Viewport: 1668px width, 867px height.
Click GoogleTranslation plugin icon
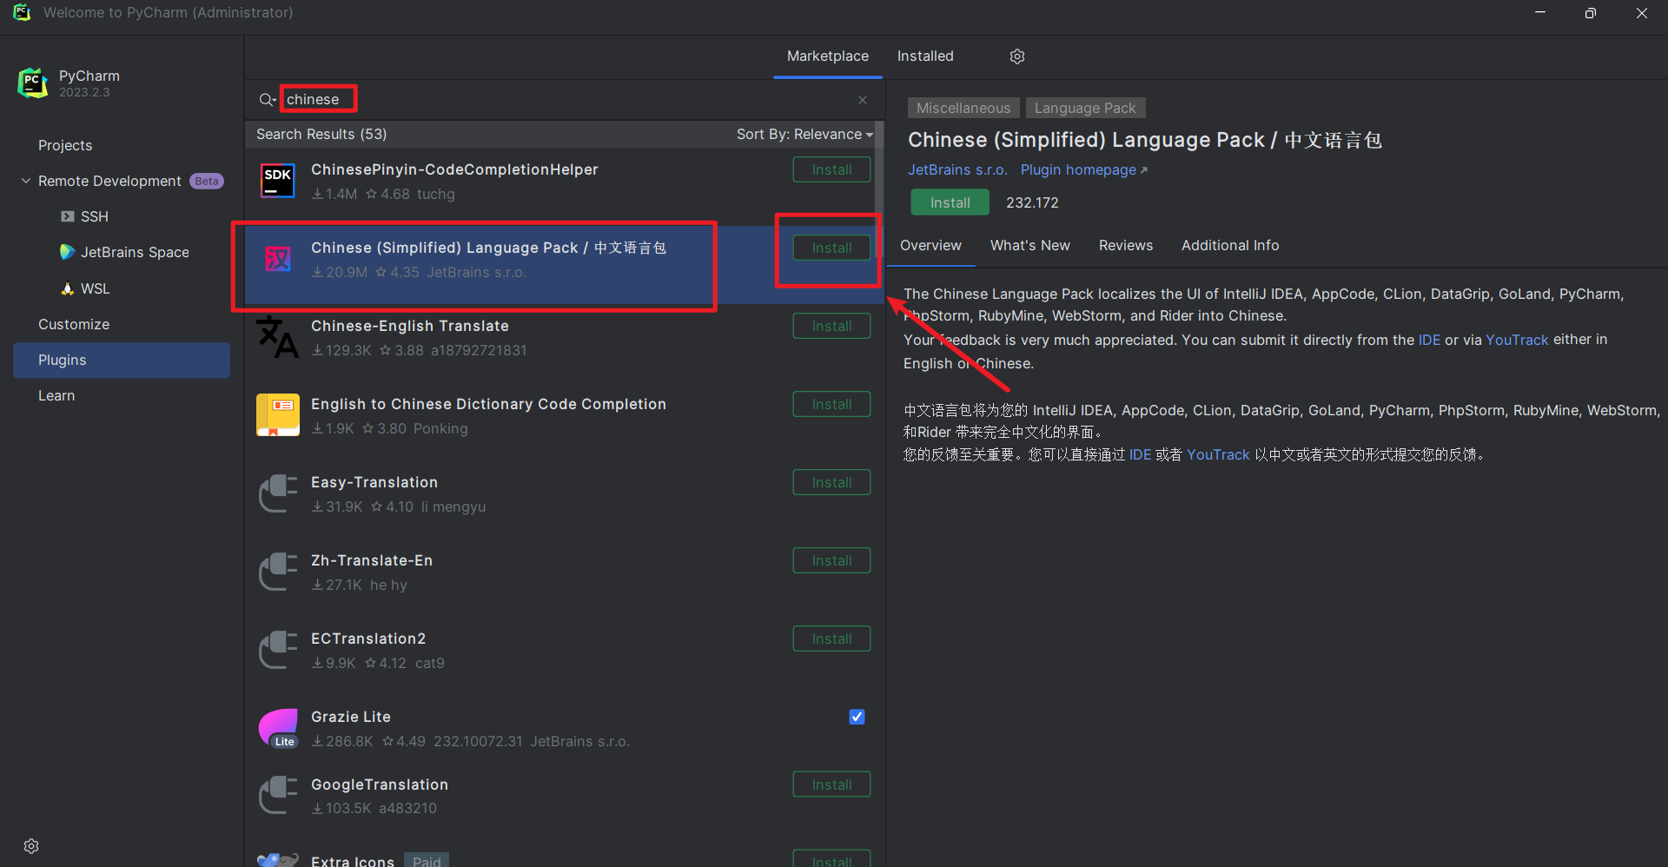[x=278, y=796]
